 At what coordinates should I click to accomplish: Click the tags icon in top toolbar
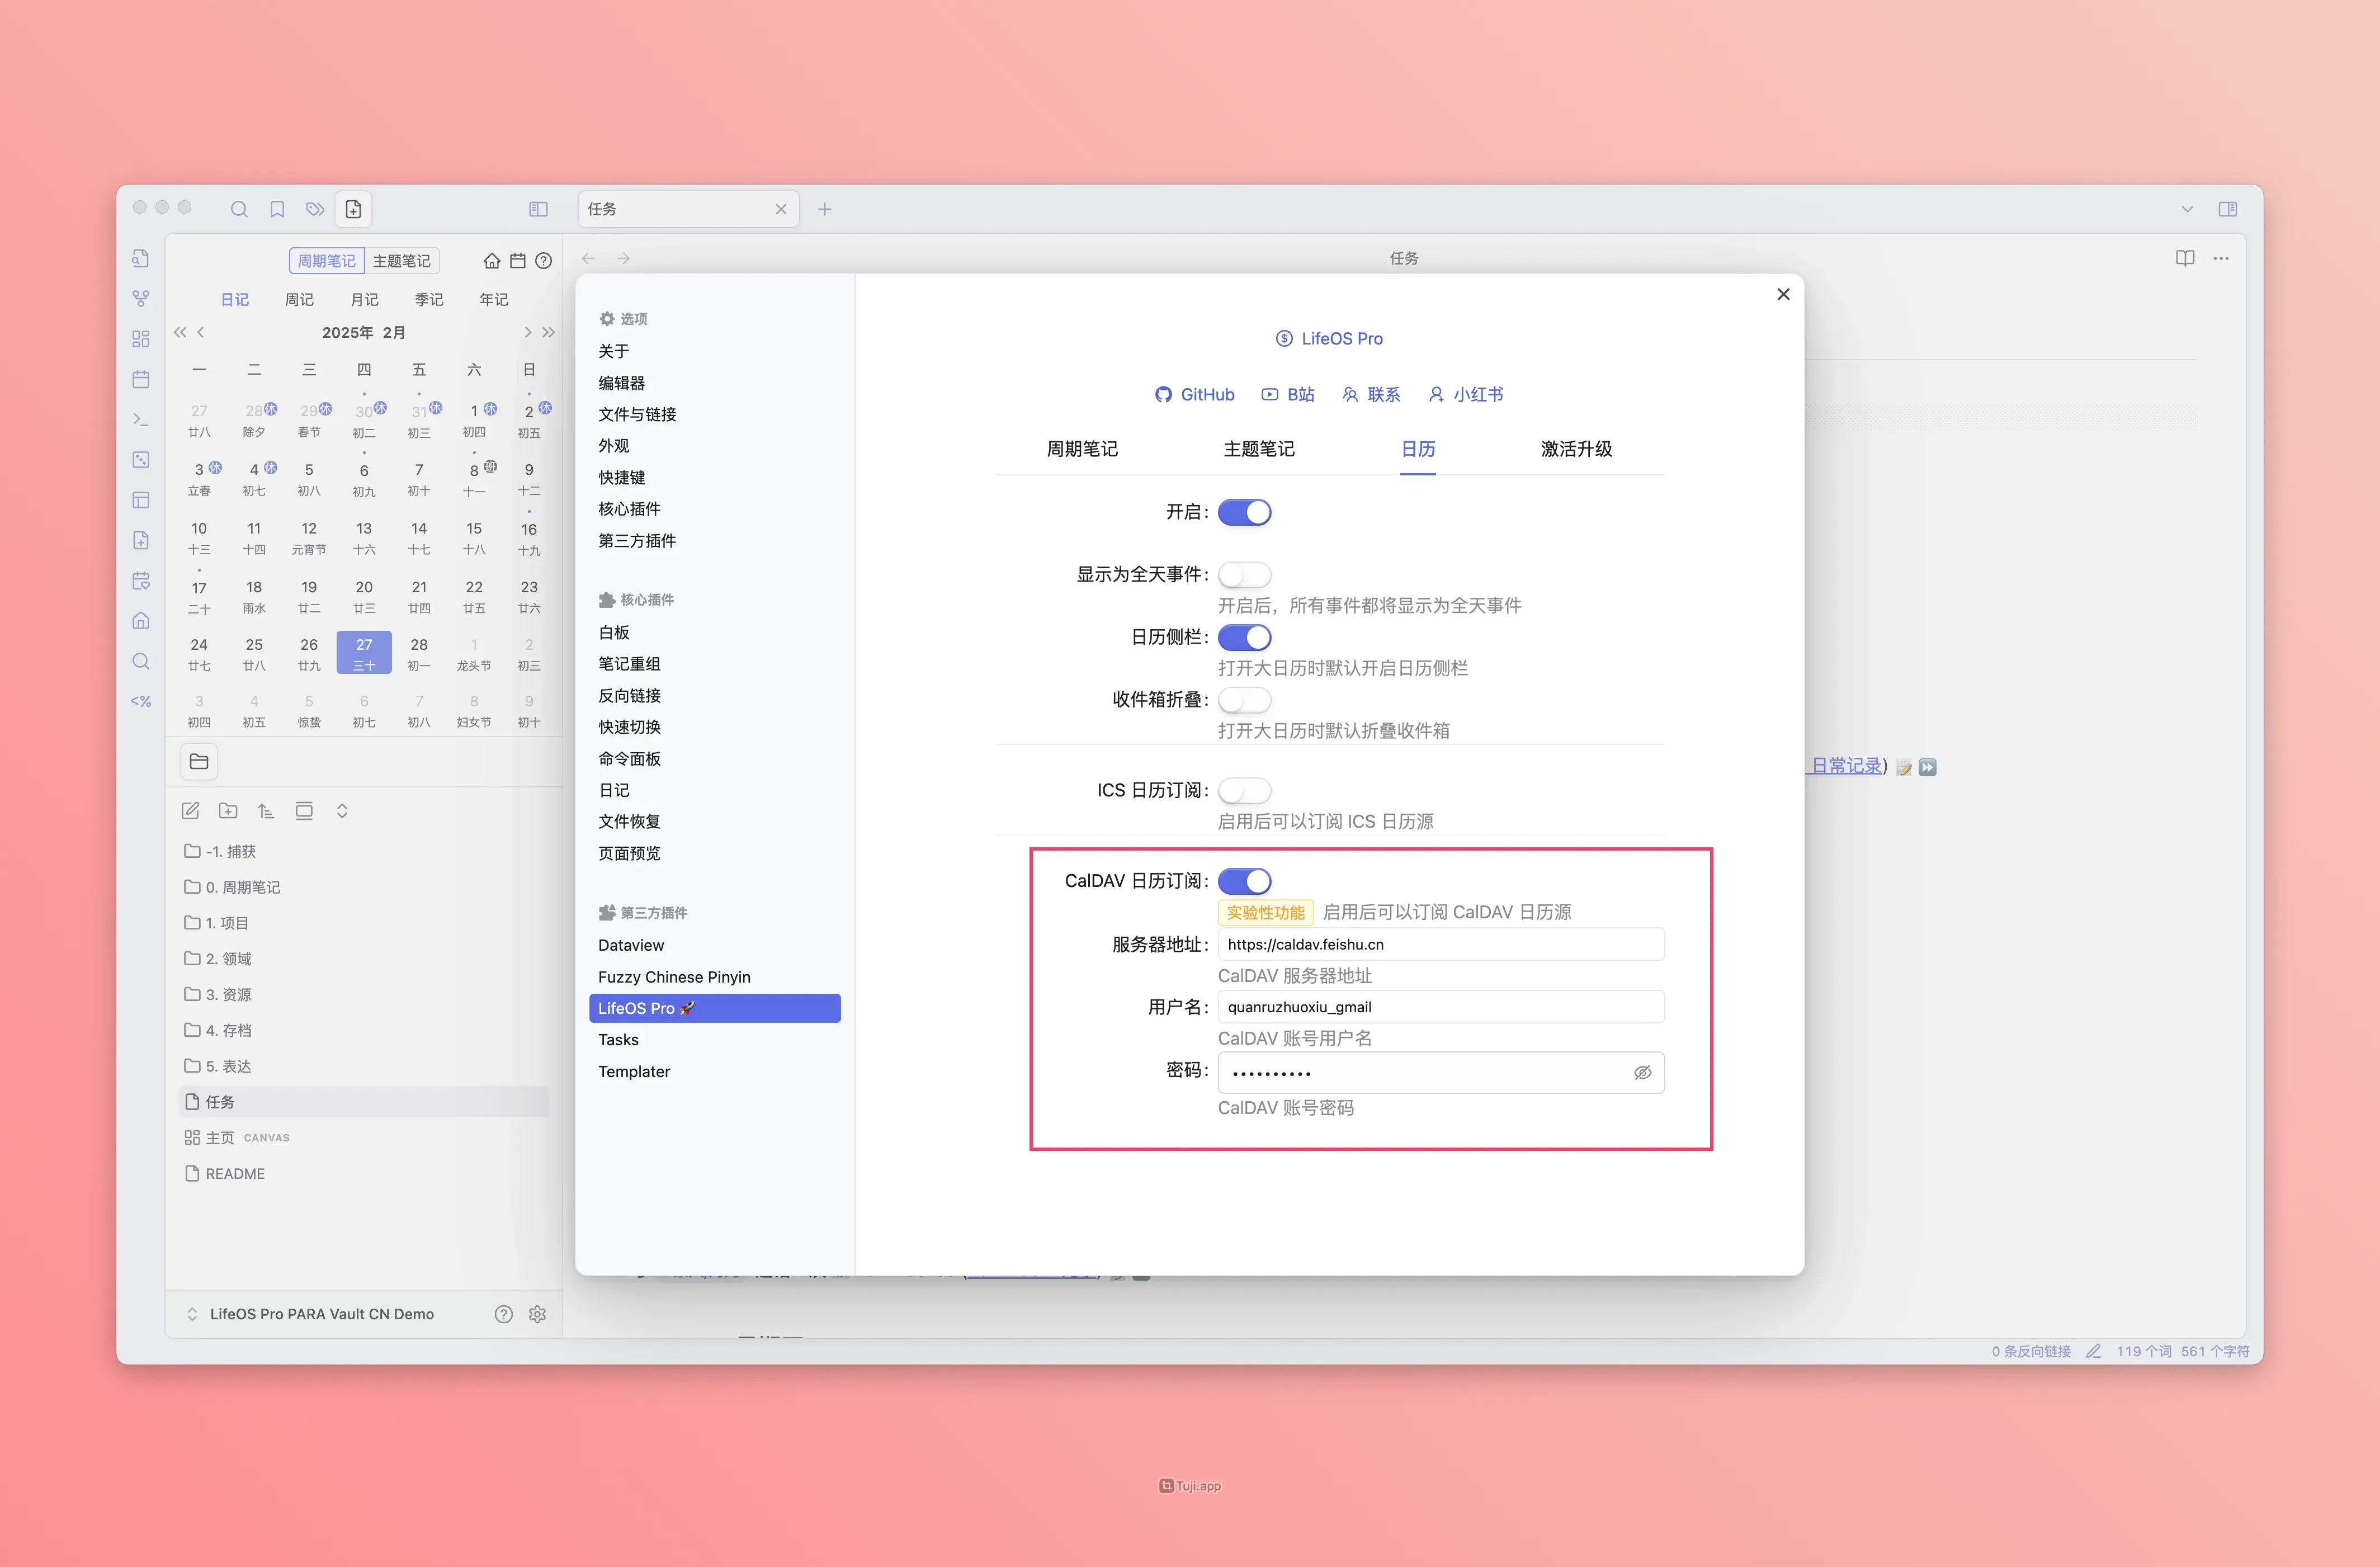pyautogui.click(x=315, y=209)
